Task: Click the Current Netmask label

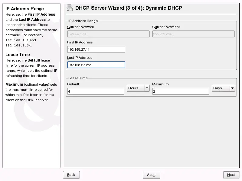Action: [166, 27]
